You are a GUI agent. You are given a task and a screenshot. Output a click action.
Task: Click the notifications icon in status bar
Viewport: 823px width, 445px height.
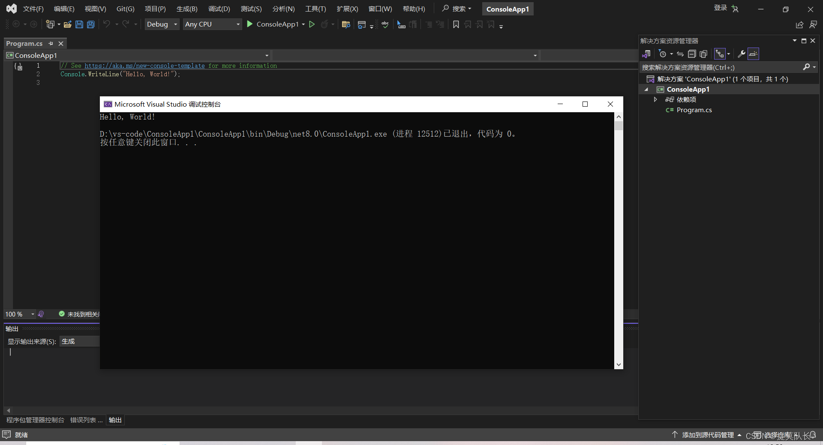tap(812, 435)
